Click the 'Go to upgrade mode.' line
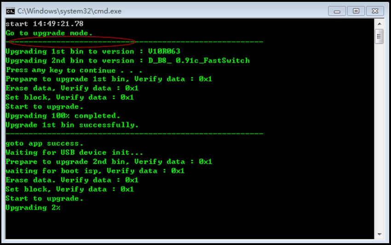The image size is (391, 245). [49, 33]
